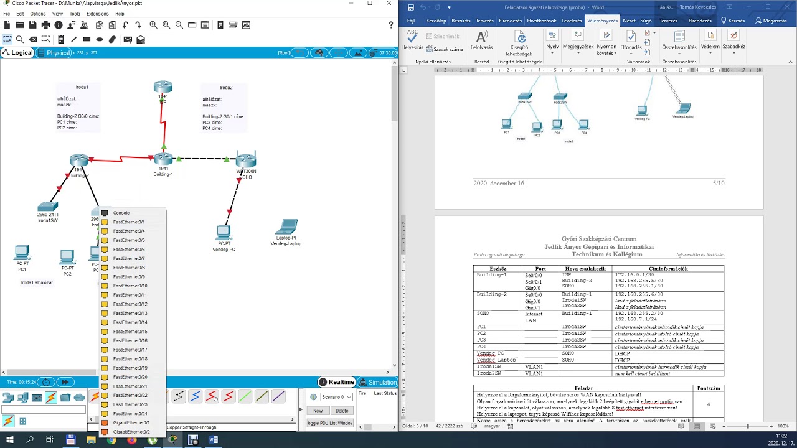Open Chrome from the Windows taskbar

111,440
